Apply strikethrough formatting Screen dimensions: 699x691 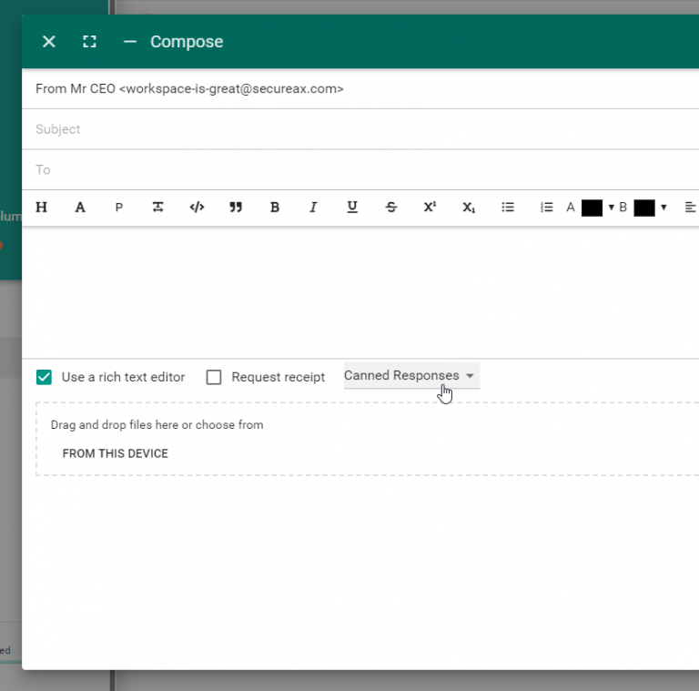click(391, 208)
